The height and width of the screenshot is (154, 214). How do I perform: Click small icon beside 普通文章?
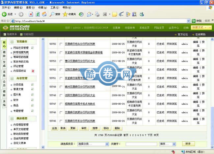[33, 89]
